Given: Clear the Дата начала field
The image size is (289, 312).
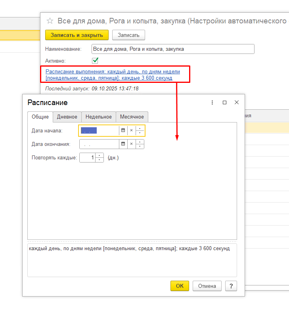Looking at the screenshot, I should tap(131, 130).
